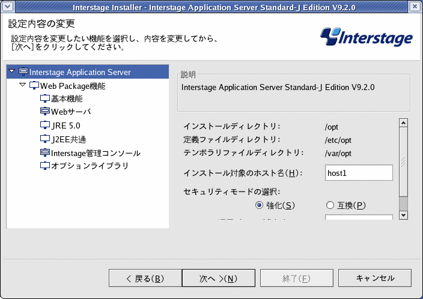Click the Interstage管理コンソール component icon
The height and width of the screenshot is (299, 423).
click(x=45, y=153)
